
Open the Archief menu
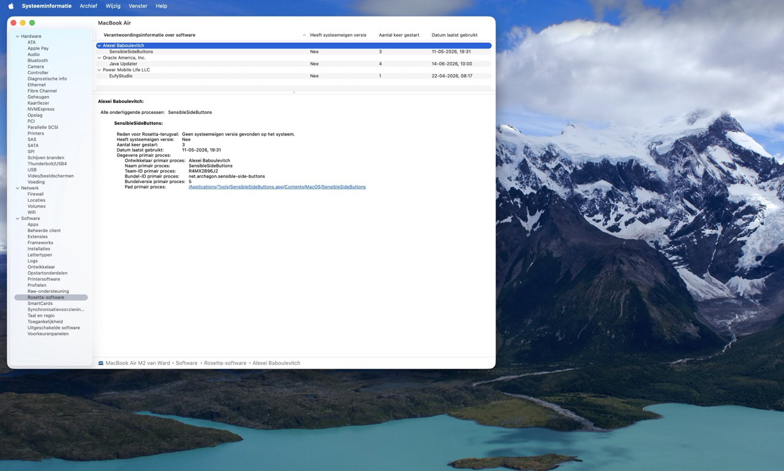coord(88,6)
